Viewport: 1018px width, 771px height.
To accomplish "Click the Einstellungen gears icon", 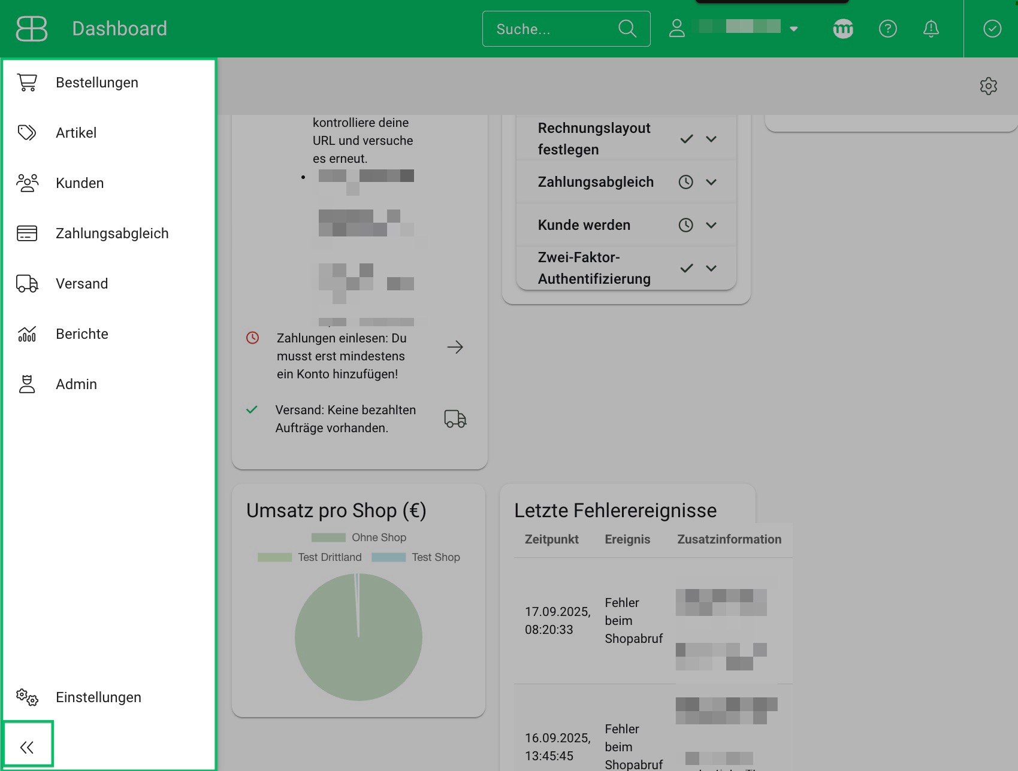I will [27, 697].
